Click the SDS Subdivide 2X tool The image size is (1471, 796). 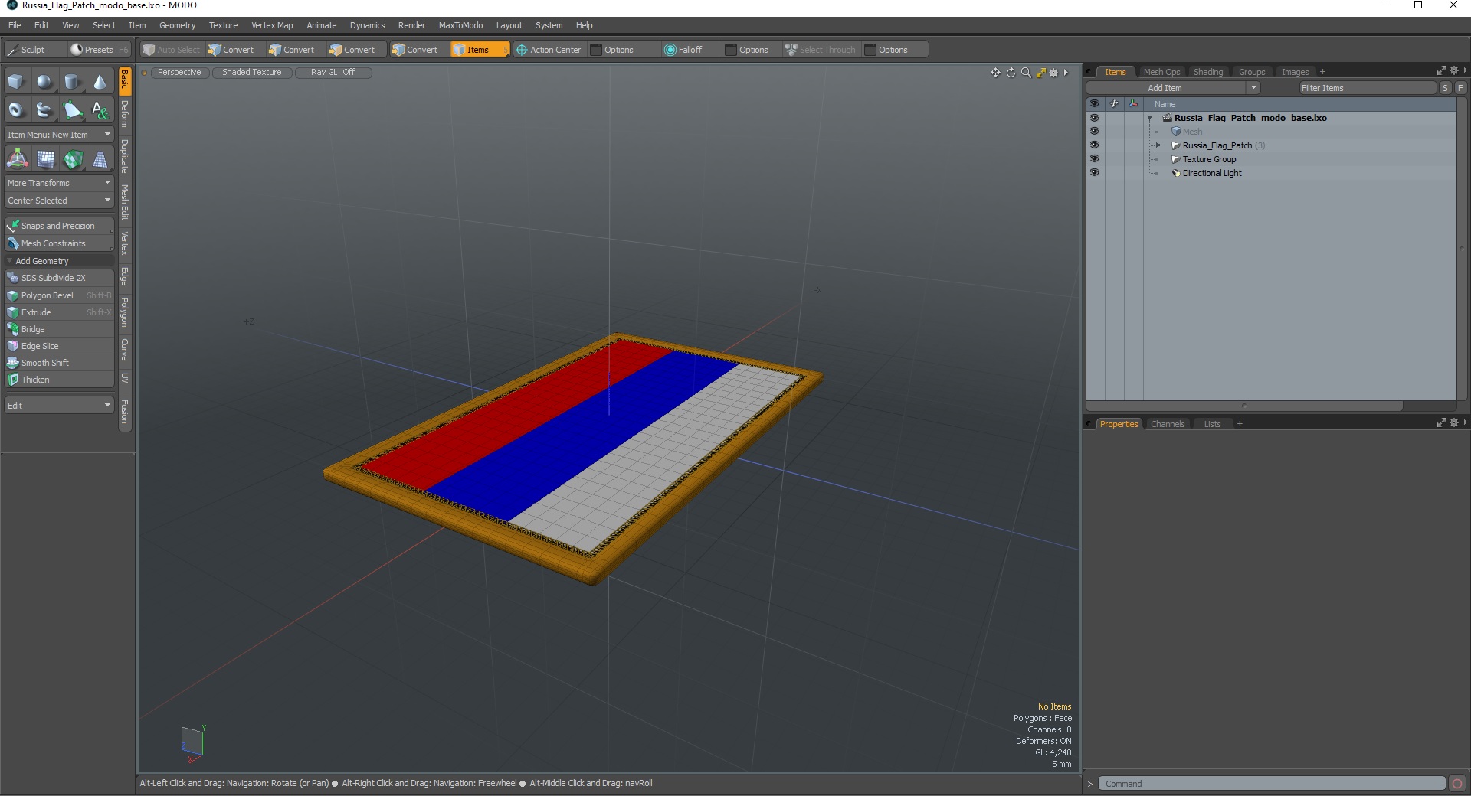coord(59,278)
